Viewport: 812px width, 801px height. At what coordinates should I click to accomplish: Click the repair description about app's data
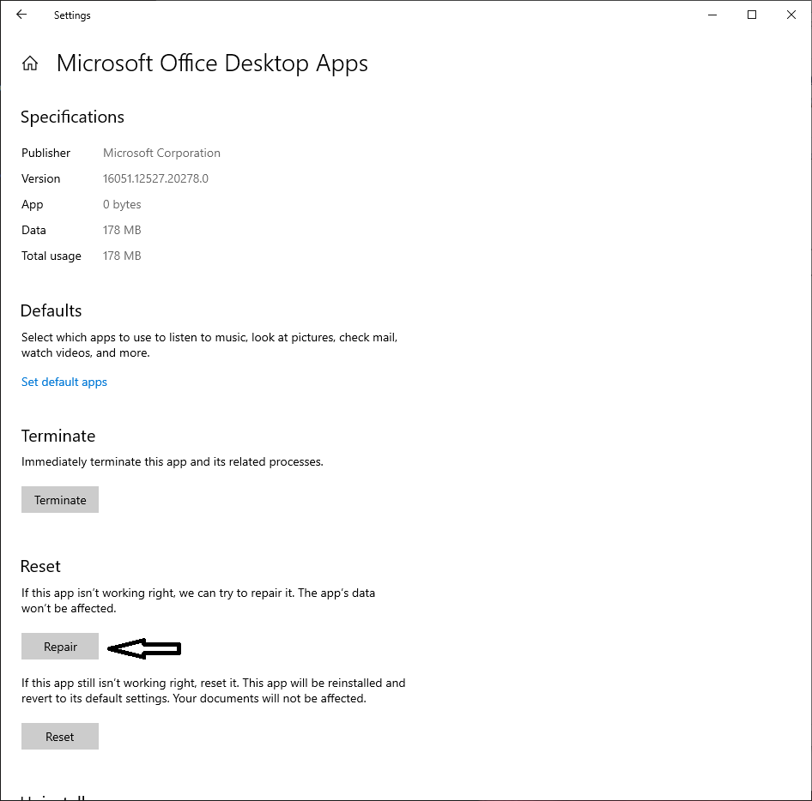[197, 600]
